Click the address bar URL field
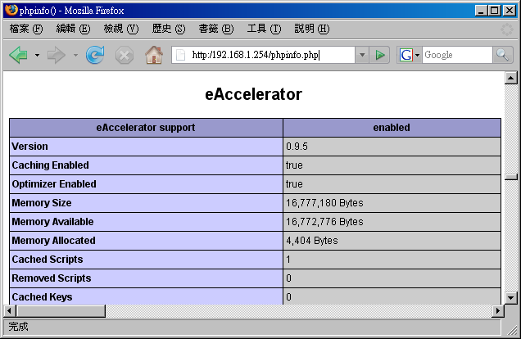This screenshot has width=521, height=339. [x=270, y=55]
